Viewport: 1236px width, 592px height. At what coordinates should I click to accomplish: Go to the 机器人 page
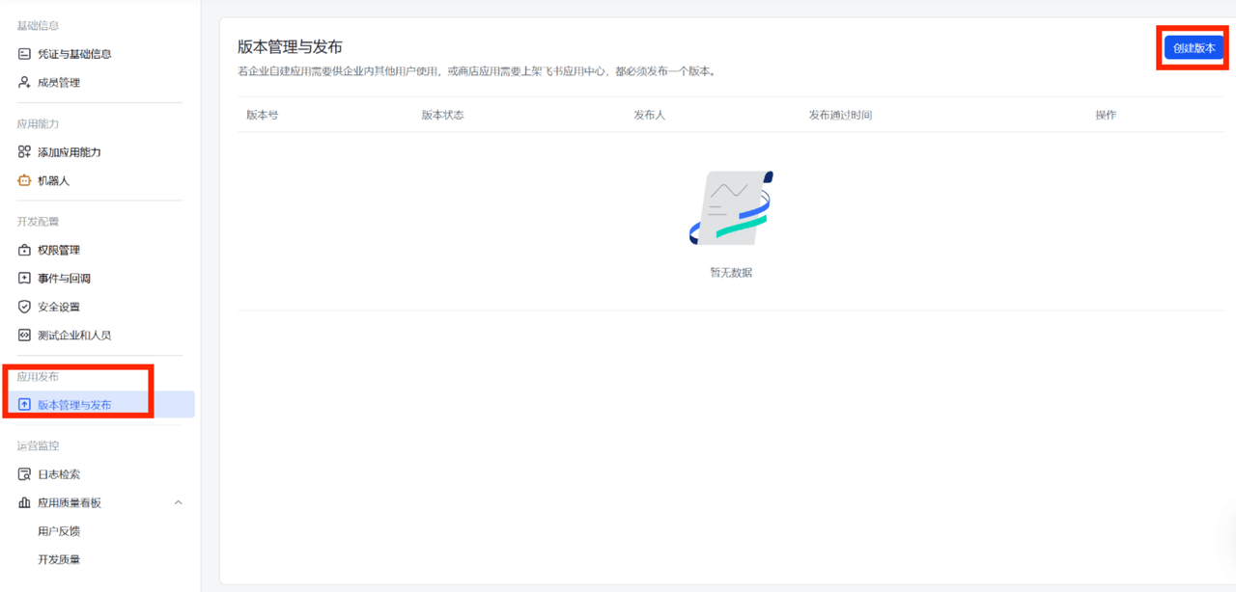[54, 180]
